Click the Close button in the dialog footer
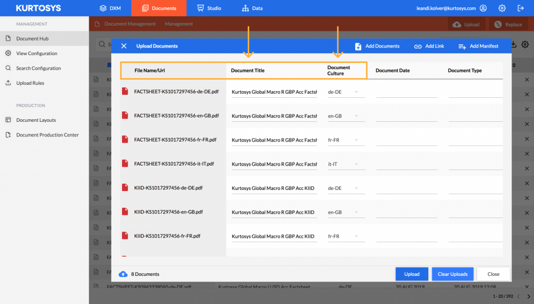The image size is (534, 304). click(x=493, y=274)
